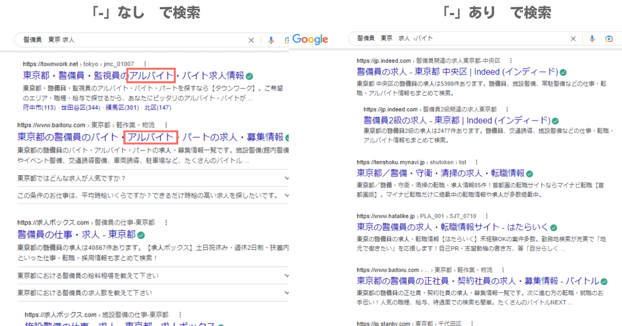Screen dimensions: 622x326
Task: Click the Google logo
Action: click(310, 39)
